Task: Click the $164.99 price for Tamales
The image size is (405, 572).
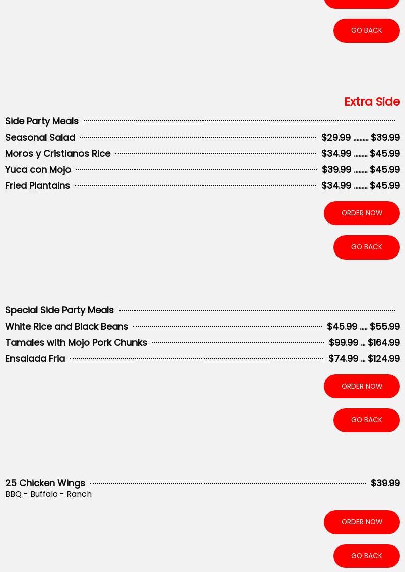Action: (384, 342)
